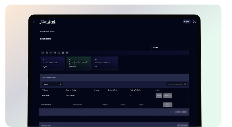The height and width of the screenshot is (127, 232).
Task: Click the people icon on Incomplete Candidates card
Action: [x=96, y=59]
